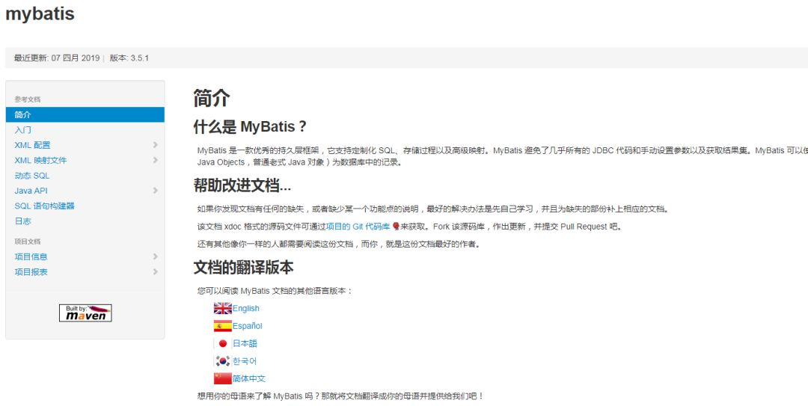Open the Español documentation link

tap(248, 326)
